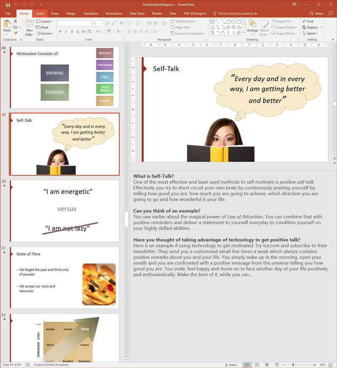The width and height of the screenshot is (337, 368).
Task: Decrease list indent level
Action: [150, 23]
